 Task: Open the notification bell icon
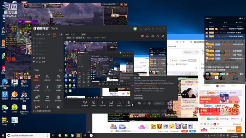(x=157, y=36)
